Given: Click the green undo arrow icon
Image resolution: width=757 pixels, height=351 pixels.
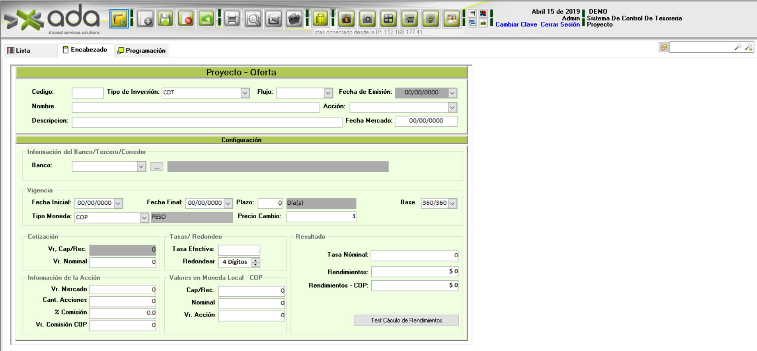Looking at the screenshot, I should (207, 19).
